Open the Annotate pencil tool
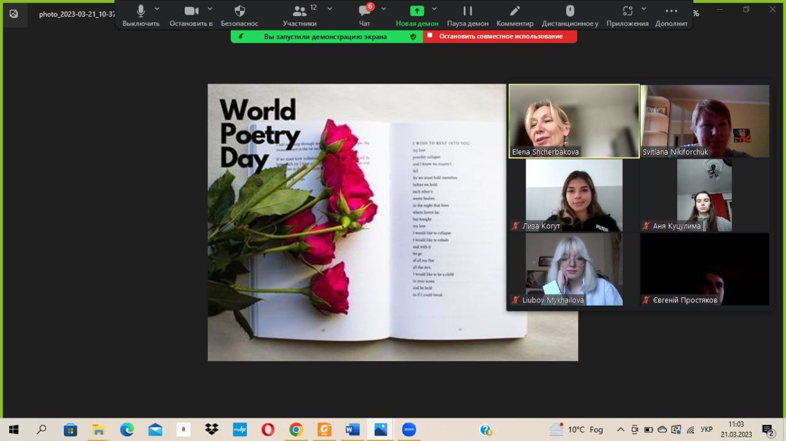786x441 pixels. (x=515, y=15)
